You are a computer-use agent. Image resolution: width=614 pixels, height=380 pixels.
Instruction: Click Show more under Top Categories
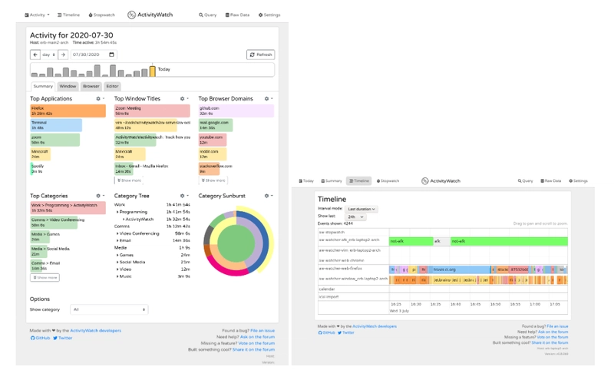(x=45, y=277)
